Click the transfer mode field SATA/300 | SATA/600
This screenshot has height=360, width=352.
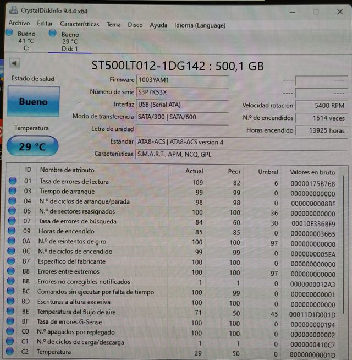click(x=182, y=117)
